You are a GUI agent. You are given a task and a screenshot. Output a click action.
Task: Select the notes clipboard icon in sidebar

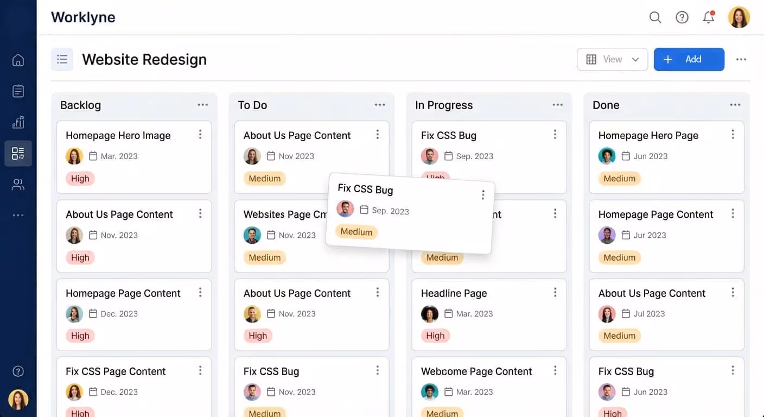click(x=18, y=91)
